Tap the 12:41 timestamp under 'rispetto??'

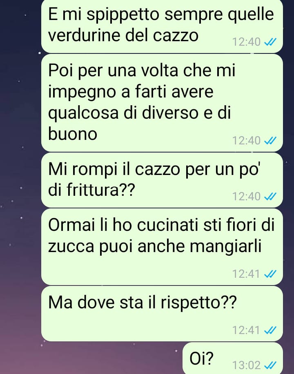246,330
